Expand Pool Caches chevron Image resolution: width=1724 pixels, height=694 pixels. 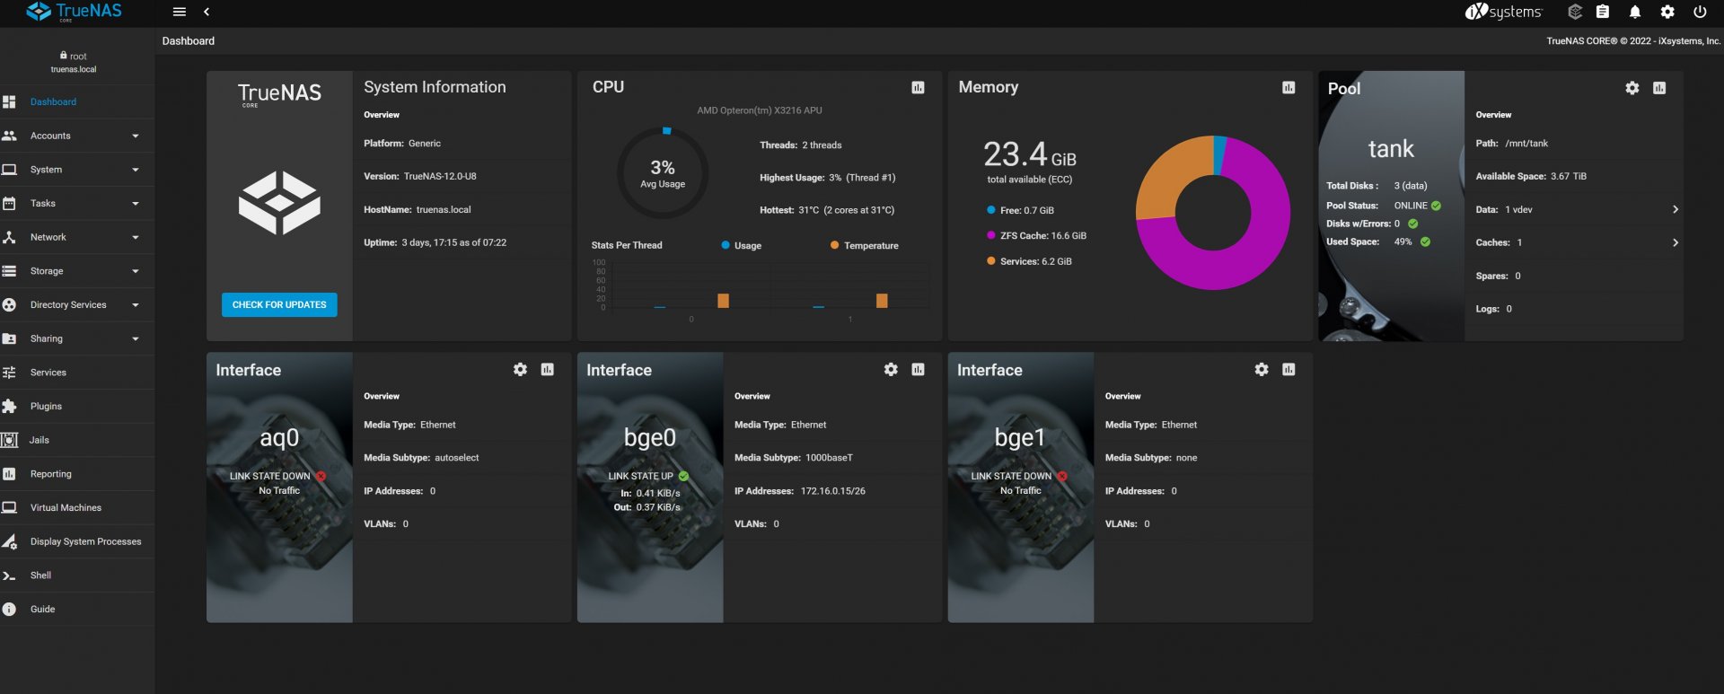1676,243
